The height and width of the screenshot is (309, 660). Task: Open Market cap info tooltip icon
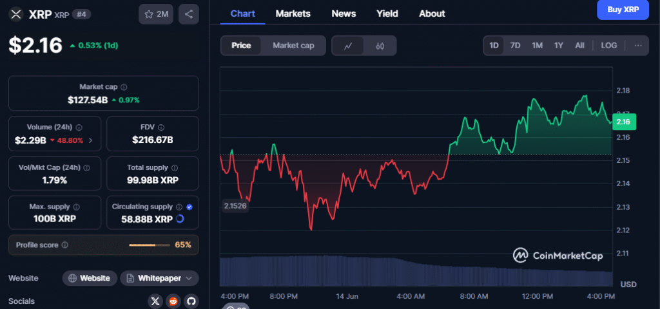[x=124, y=87]
